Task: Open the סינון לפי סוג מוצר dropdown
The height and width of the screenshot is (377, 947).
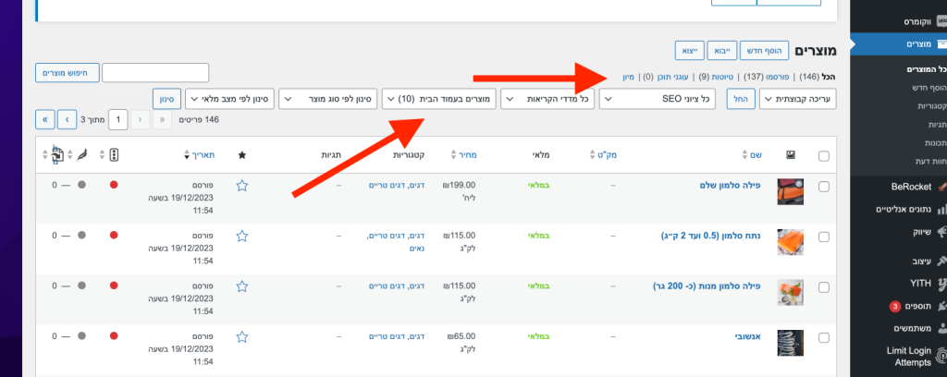Action: click(x=327, y=98)
